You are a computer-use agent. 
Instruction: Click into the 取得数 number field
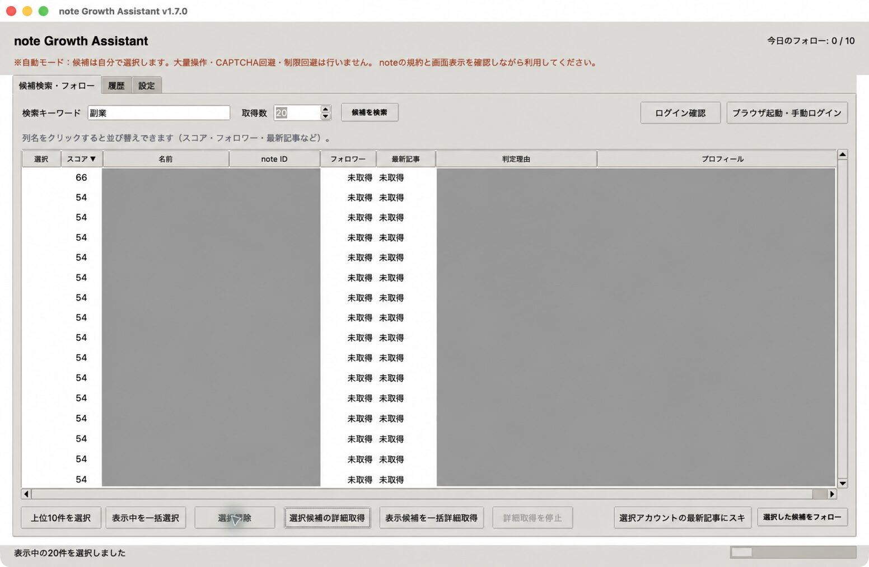coord(297,113)
